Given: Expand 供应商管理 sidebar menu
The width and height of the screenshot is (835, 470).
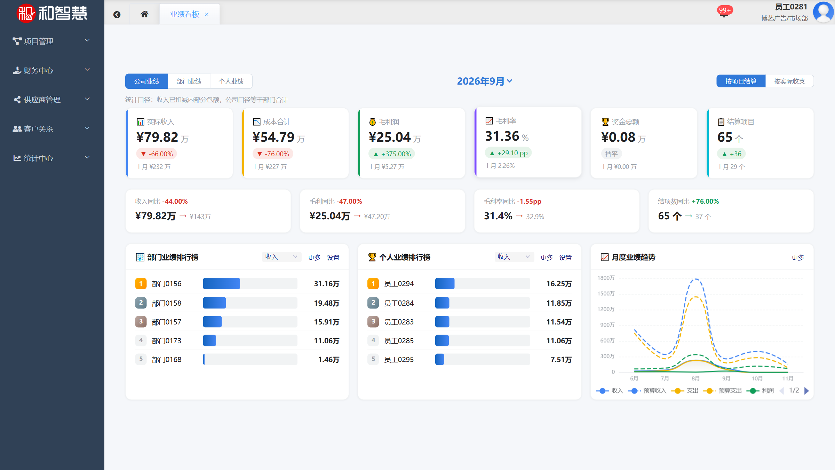Looking at the screenshot, I should [x=52, y=100].
